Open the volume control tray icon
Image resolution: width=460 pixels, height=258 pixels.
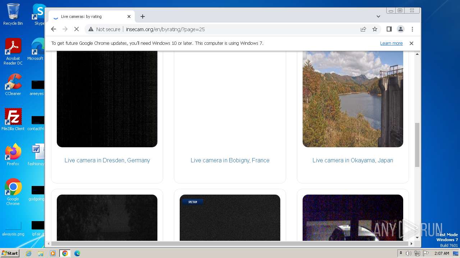click(409, 253)
